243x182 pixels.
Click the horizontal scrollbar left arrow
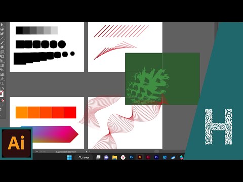(90, 151)
